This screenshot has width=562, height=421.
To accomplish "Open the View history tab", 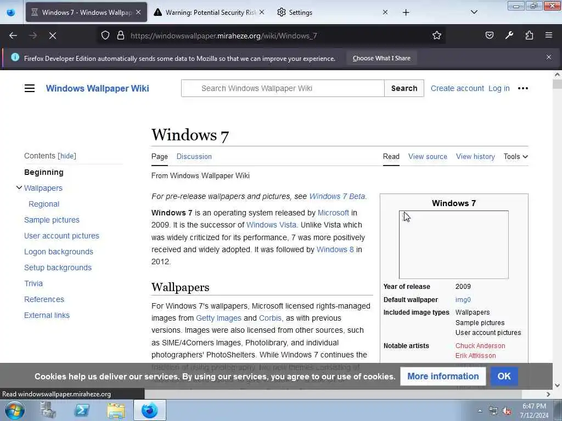I will 475,156.
